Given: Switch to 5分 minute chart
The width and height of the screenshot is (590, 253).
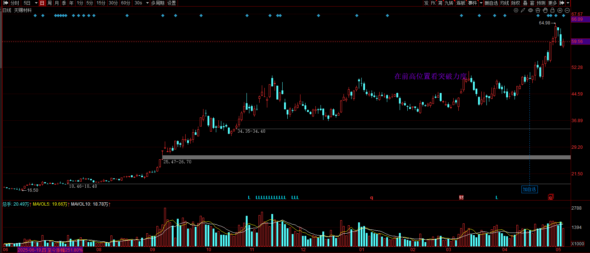Looking at the screenshot, I should 90,3.
